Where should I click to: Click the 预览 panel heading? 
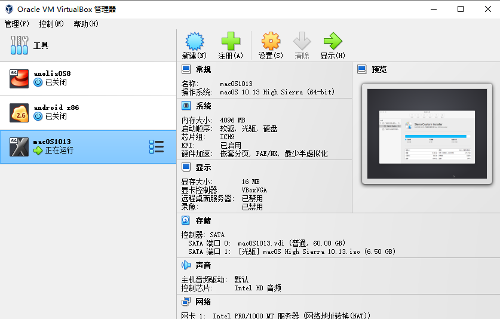(379, 69)
